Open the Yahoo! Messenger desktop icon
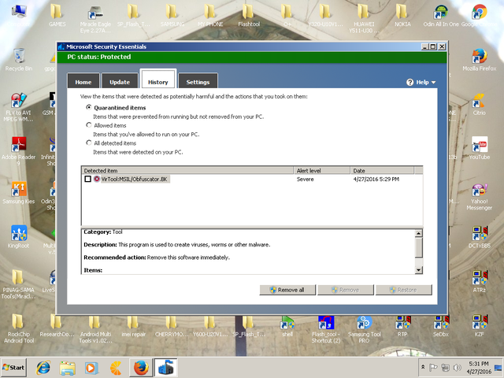The image size is (504, 378). [x=479, y=195]
